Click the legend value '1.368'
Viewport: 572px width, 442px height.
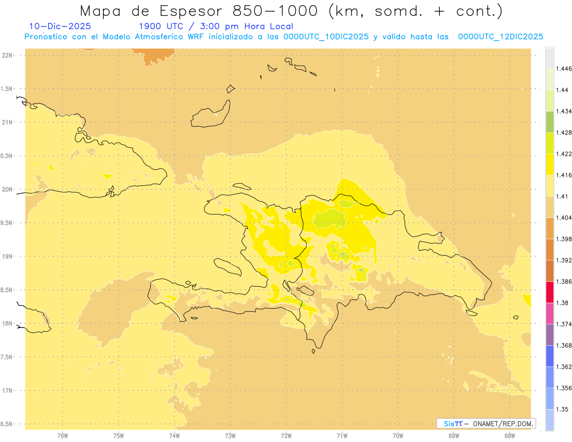click(x=565, y=345)
